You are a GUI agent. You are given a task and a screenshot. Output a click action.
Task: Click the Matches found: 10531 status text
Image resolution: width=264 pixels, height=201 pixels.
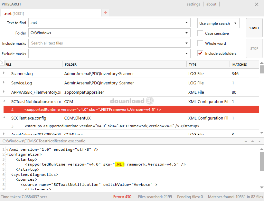click(236, 196)
